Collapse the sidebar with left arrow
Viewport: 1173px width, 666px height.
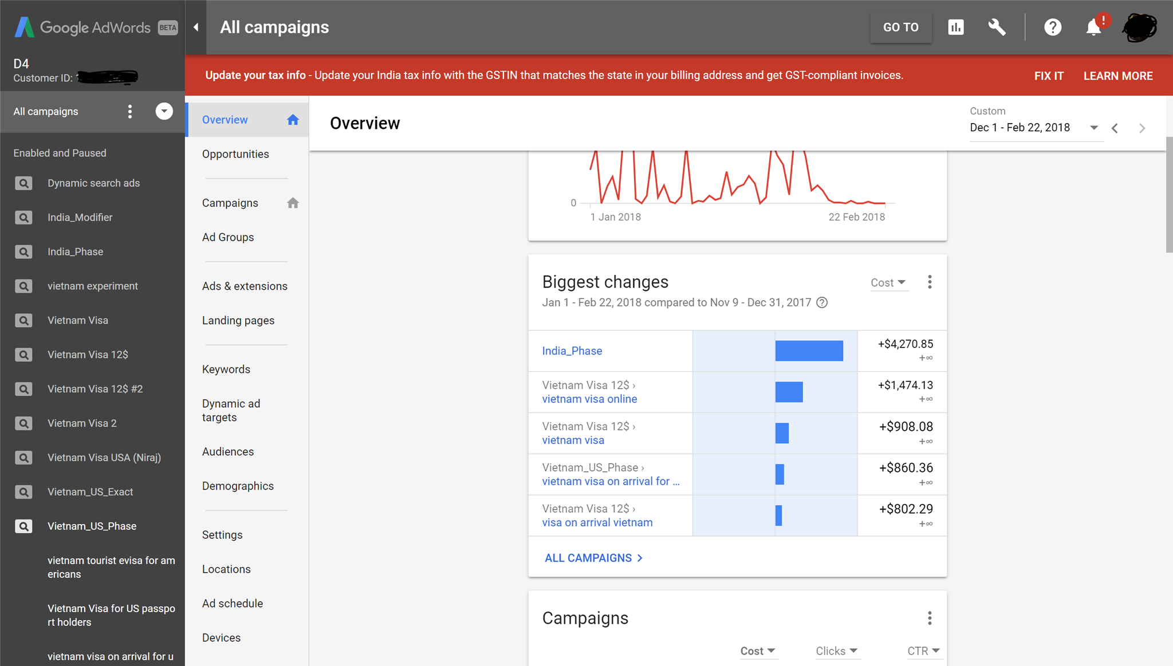[x=196, y=27]
